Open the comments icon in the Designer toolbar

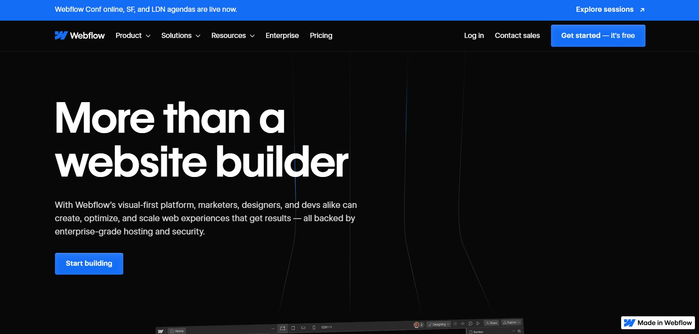tap(470, 324)
